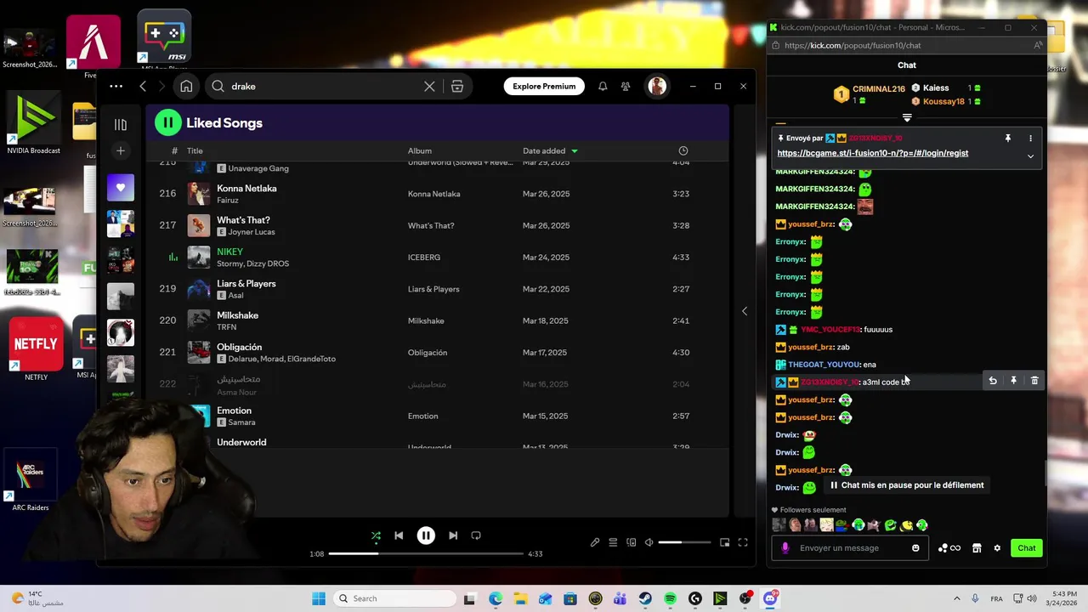Sort by duration clock header
Viewport: 1088px width, 612px height.
point(683,150)
